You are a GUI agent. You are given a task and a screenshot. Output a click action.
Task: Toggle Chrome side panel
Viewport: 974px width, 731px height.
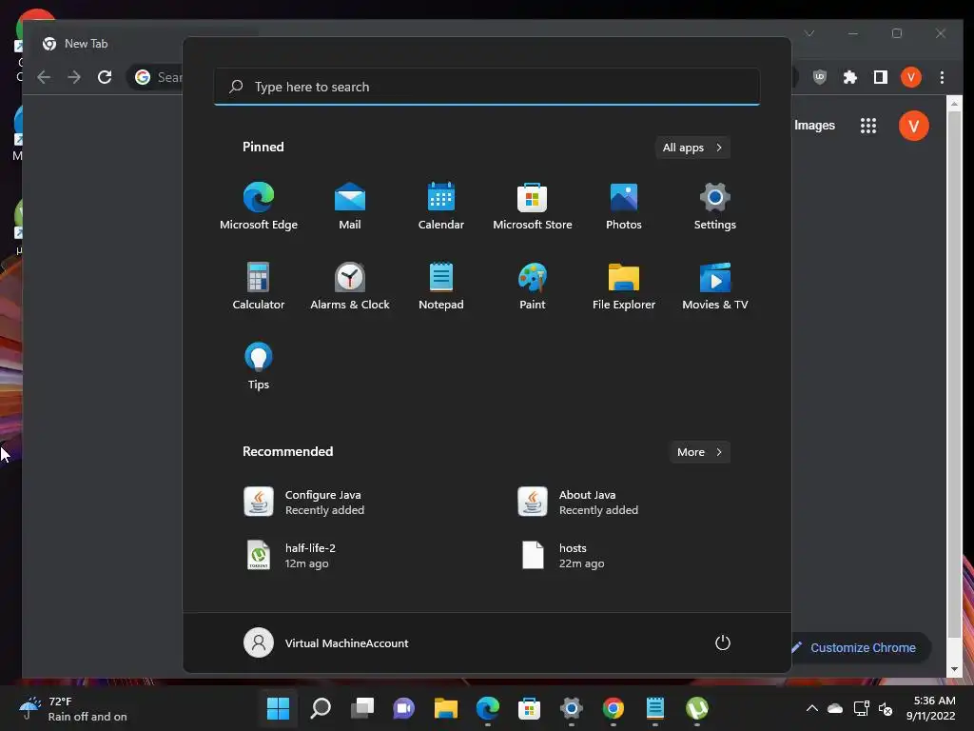pos(880,77)
